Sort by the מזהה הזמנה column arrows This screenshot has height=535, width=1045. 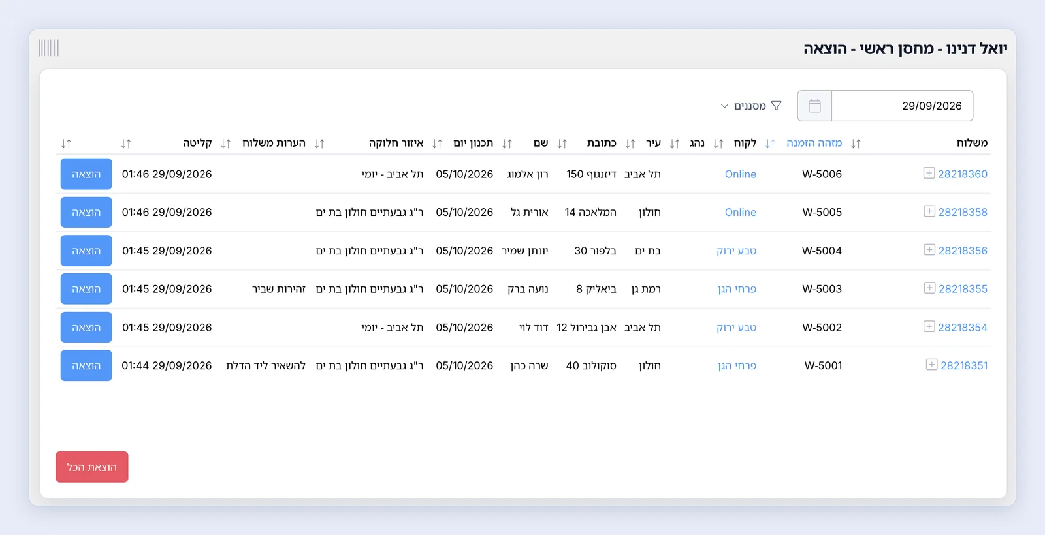click(x=770, y=144)
